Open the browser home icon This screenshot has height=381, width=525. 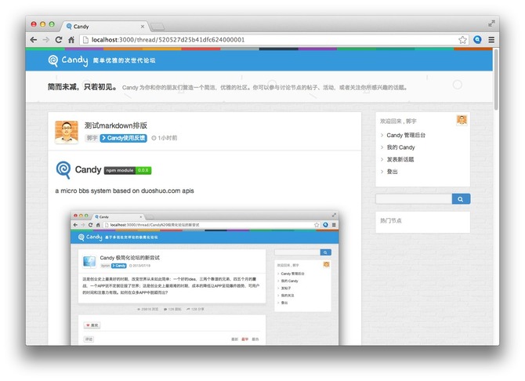click(71, 40)
